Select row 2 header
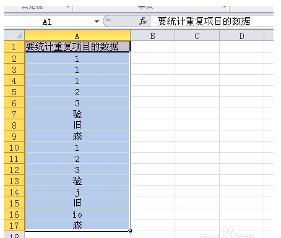This screenshot has height=238, width=281. (x=14, y=58)
